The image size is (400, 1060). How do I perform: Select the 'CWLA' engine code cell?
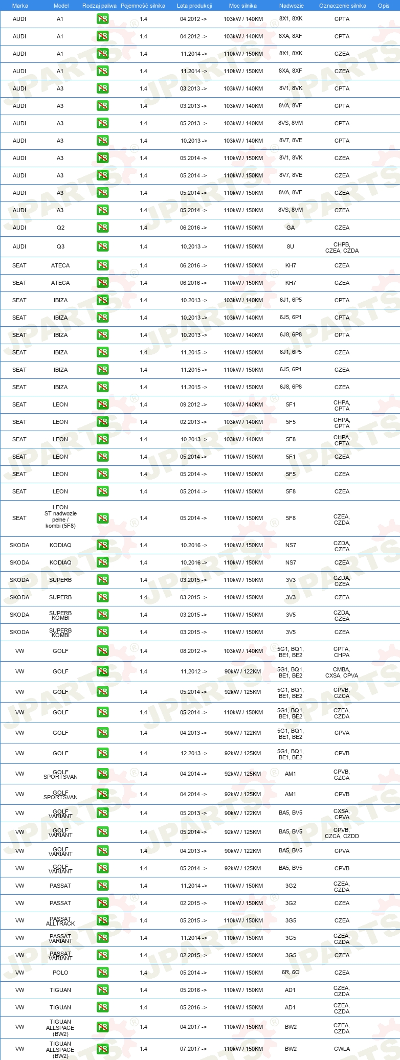point(342,1049)
